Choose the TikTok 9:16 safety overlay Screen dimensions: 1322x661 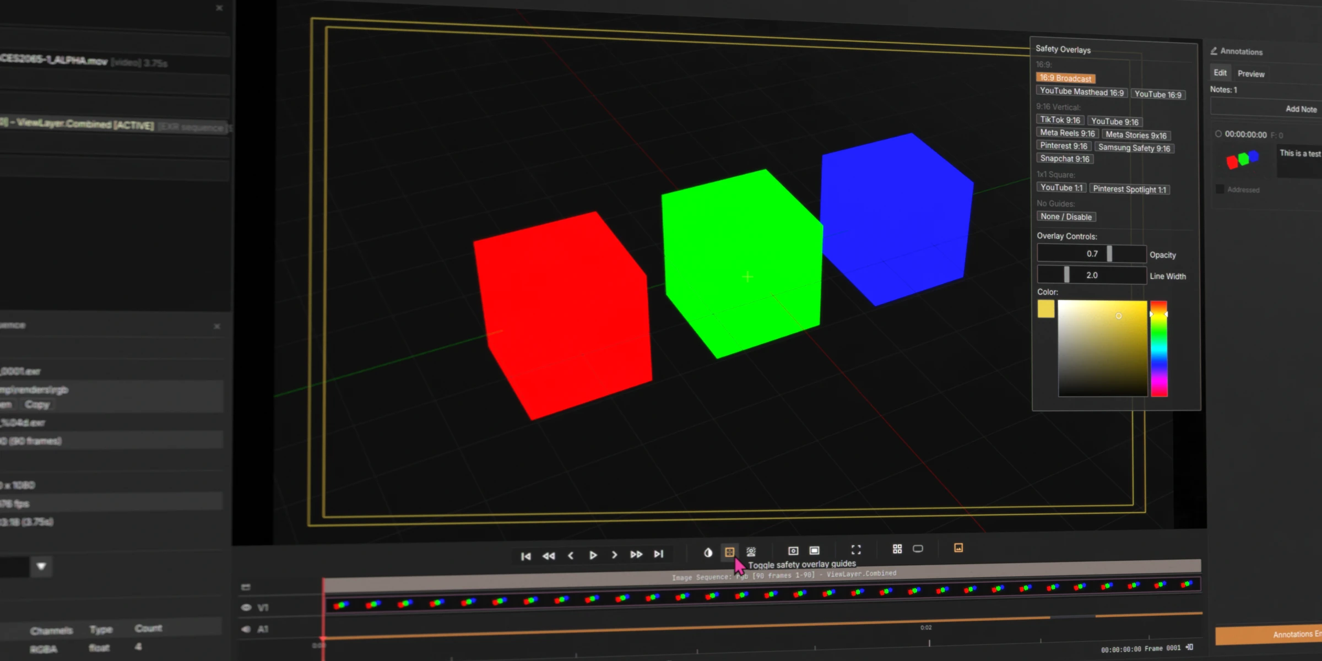click(x=1060, y=120)
